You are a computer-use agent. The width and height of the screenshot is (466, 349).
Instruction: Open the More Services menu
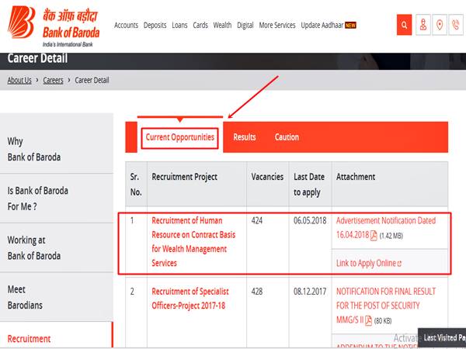click(277, 26)
